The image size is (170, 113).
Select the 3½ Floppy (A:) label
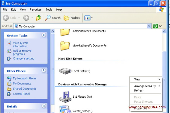click(x=82, y=97)
